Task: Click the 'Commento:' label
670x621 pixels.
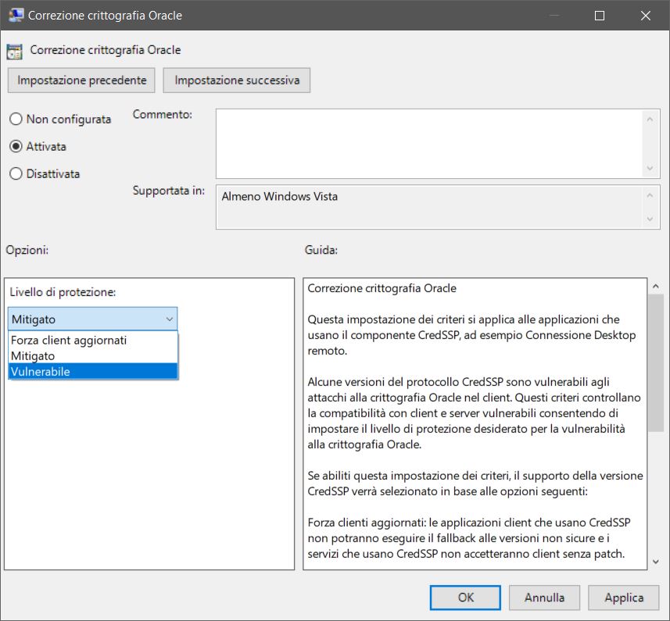Action: (x=163, y=114)
